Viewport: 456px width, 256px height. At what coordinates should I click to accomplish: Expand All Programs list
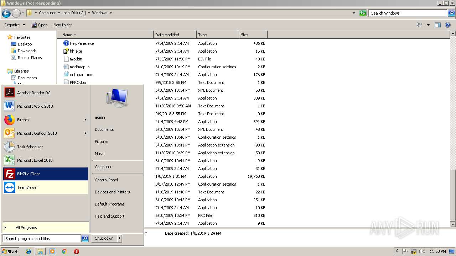(46, 228)
